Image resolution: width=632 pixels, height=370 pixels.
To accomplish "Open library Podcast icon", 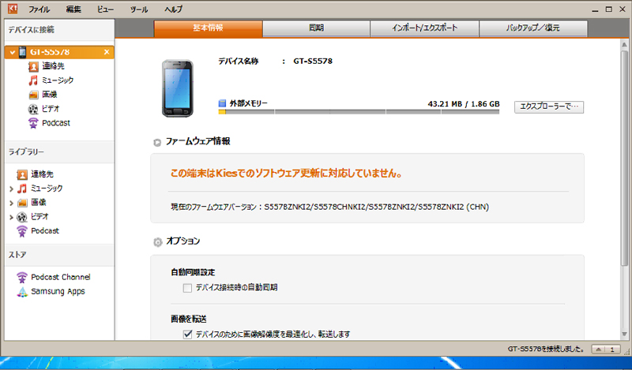I will click(22, 231).
